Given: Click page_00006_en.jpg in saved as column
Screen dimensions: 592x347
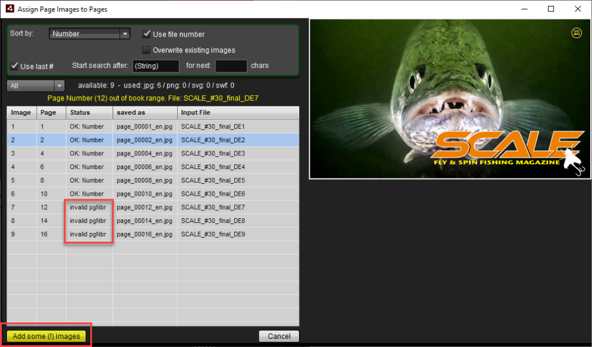Looking at the screenshot, I should click(145, 167).
